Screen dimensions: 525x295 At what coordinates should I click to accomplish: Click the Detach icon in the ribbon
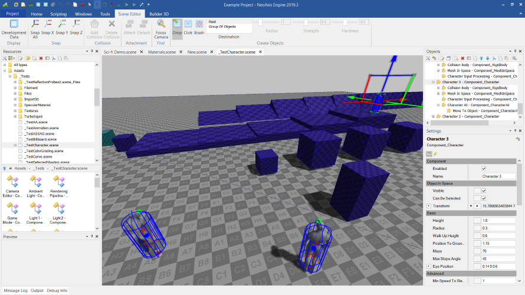(x=144, y=24)
